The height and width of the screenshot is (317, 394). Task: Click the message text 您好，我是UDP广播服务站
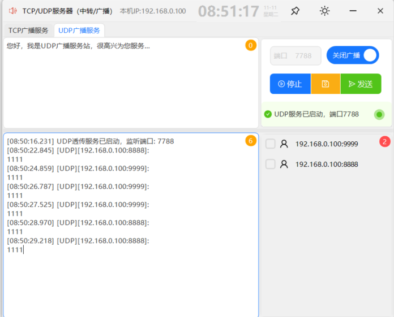78,46
